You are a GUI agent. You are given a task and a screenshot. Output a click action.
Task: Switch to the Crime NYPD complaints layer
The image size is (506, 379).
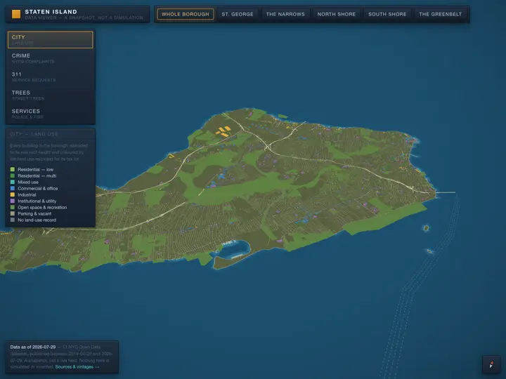(x=51, y=58)
